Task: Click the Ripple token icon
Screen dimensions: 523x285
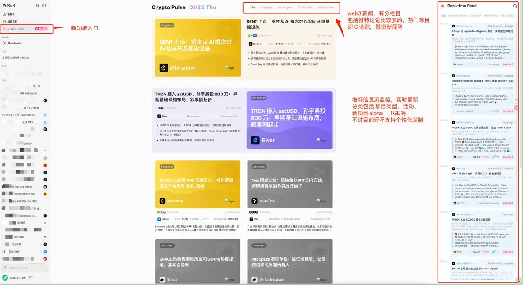Action: (159, 219)
